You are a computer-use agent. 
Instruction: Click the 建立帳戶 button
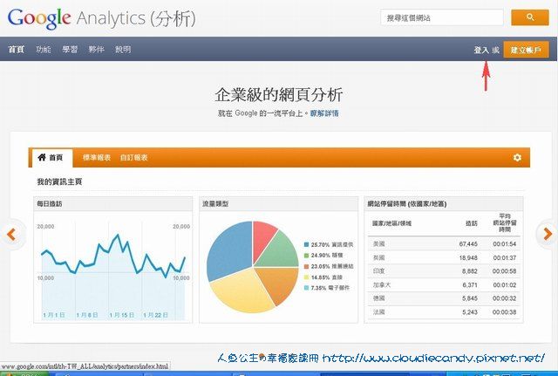(526, 50)
